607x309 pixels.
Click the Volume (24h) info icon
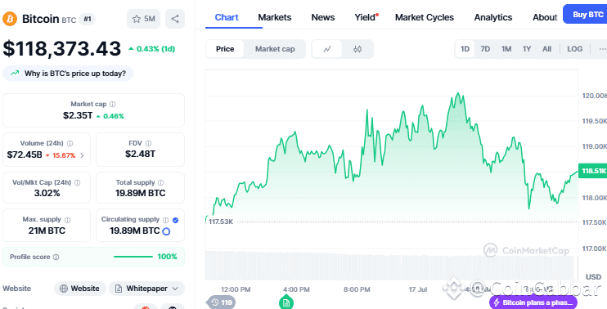click(70, 144)
